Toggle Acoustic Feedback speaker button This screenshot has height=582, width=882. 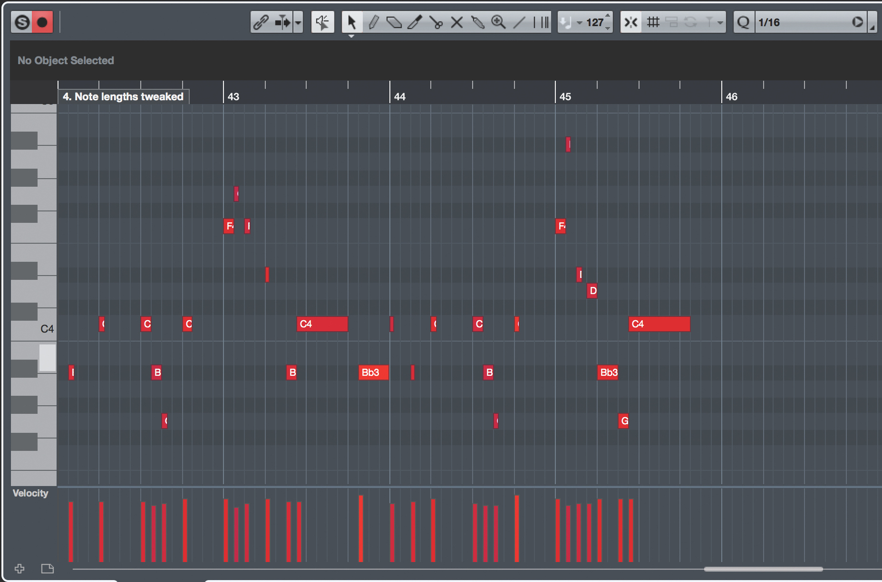click(x=322, y=22)
